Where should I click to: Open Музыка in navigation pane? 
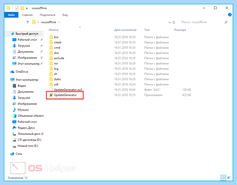pos(20,110)
